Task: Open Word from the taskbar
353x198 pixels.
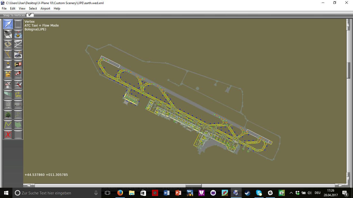Action: tap(166, 193)
